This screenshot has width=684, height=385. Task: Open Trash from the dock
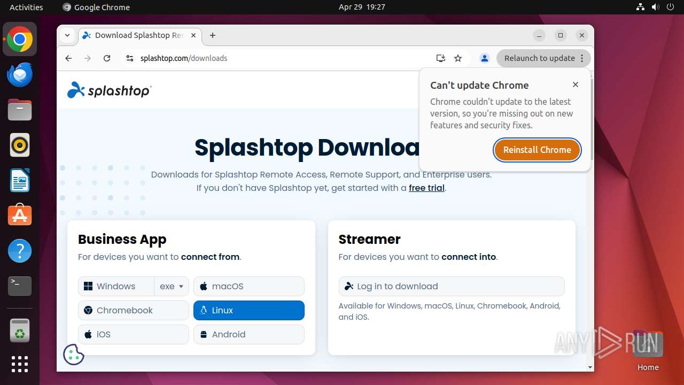(x=20, y=330)
